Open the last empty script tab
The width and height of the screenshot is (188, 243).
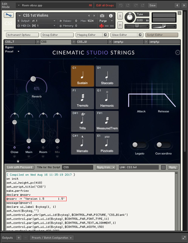164,42
